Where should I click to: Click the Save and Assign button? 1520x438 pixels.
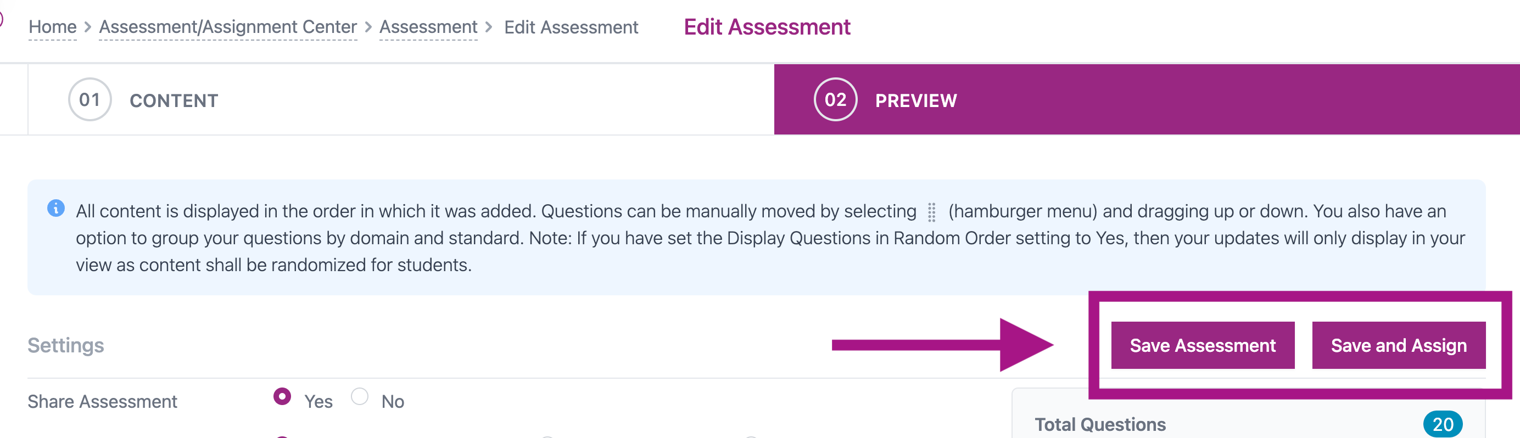(1399, 345)
